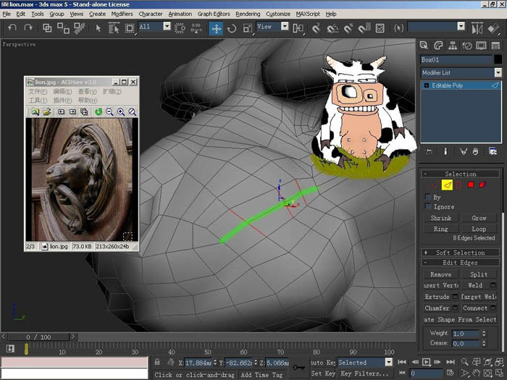Select Edge sub-object level icon
507x380 pixels.
tap(447, 185)
